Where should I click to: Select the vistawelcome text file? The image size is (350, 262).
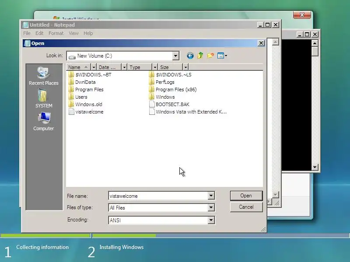86,112
